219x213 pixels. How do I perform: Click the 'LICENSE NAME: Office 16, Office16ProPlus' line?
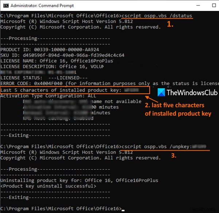(57, 61)
